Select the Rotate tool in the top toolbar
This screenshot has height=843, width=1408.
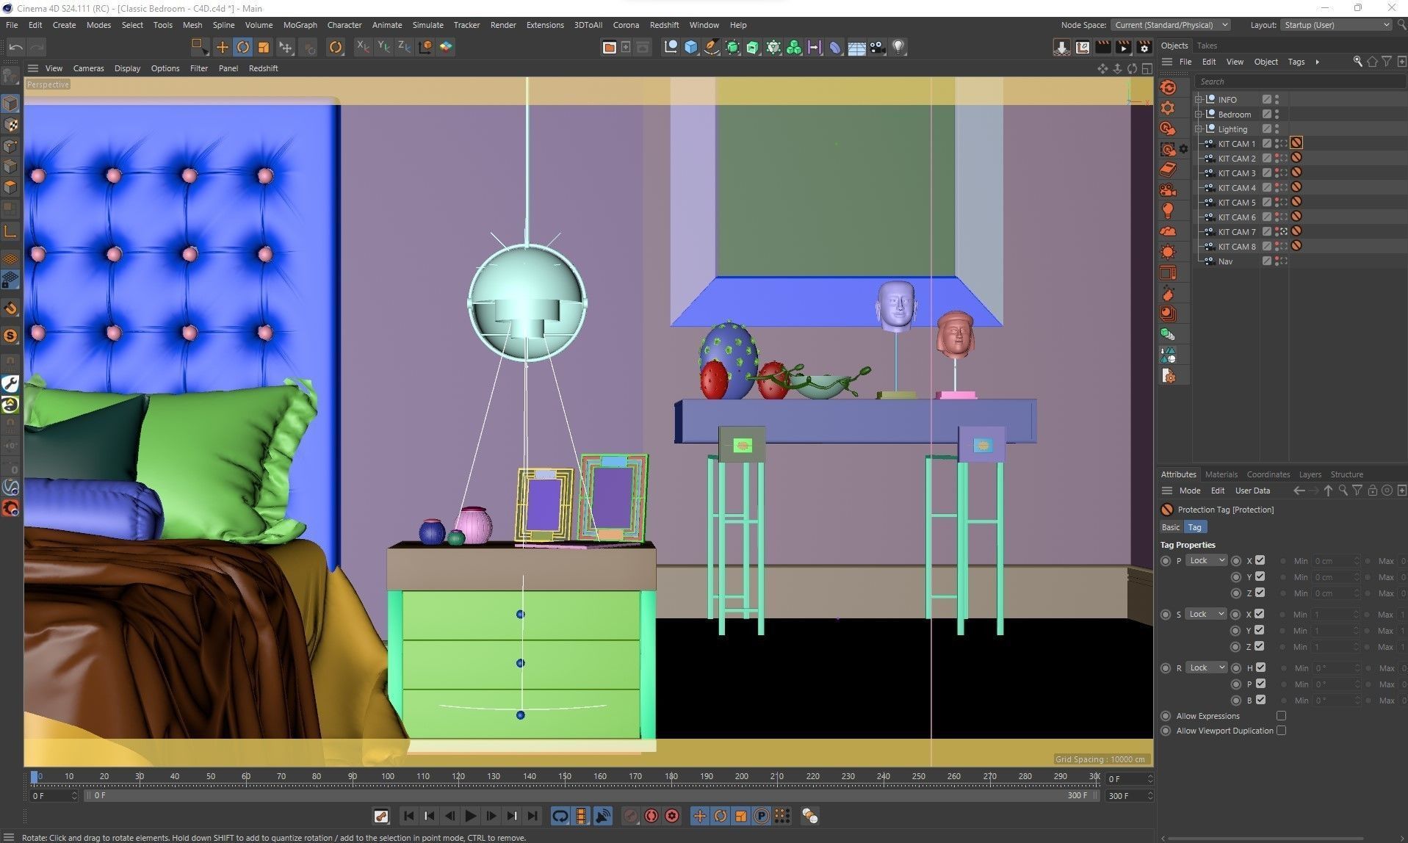pyautogui.click(x=242, y=47)
